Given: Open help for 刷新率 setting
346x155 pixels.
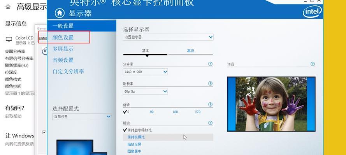Looking at the screenshot, I should tap(210, 83).
